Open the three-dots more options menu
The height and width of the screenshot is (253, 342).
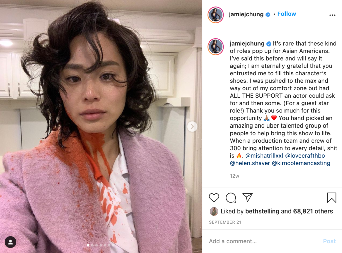point(332,15)
